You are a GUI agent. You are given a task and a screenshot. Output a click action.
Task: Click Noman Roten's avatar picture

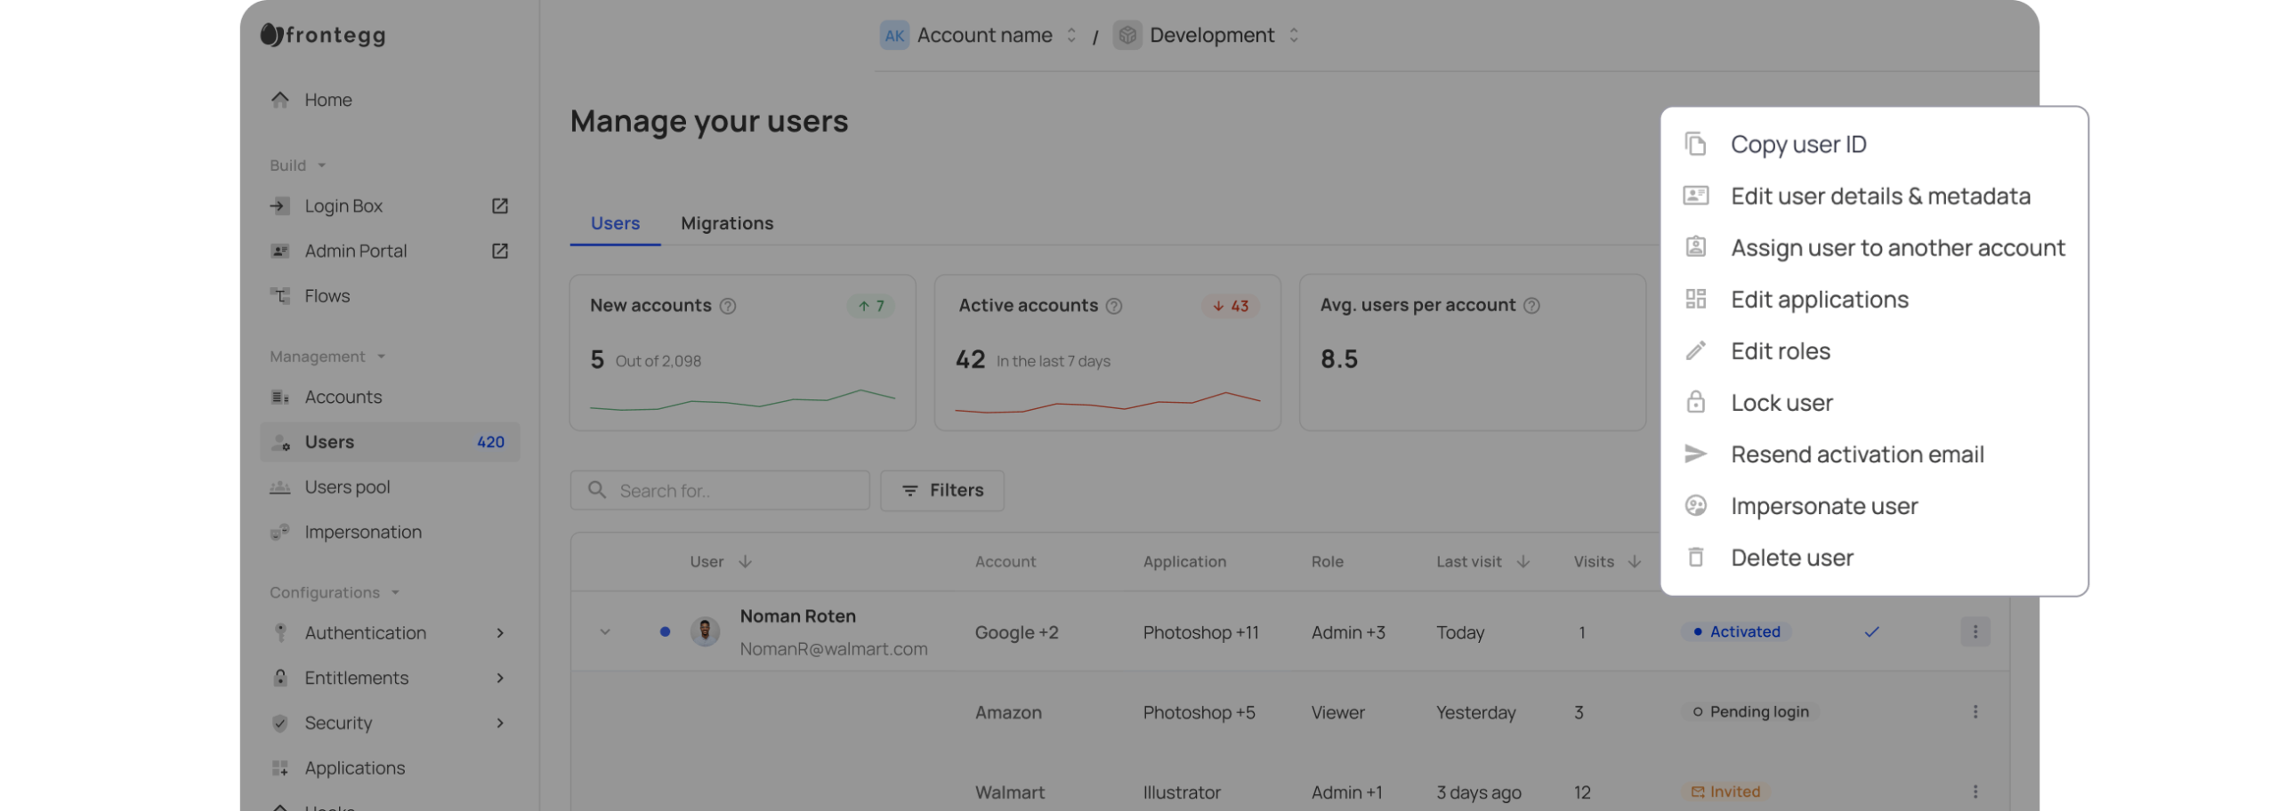705,632
